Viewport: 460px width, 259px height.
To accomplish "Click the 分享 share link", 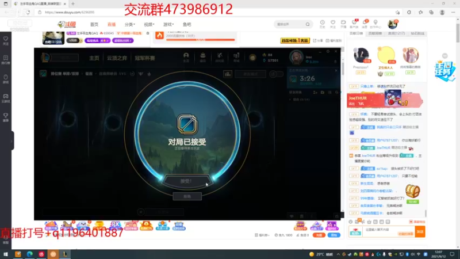I will [318, 40].
